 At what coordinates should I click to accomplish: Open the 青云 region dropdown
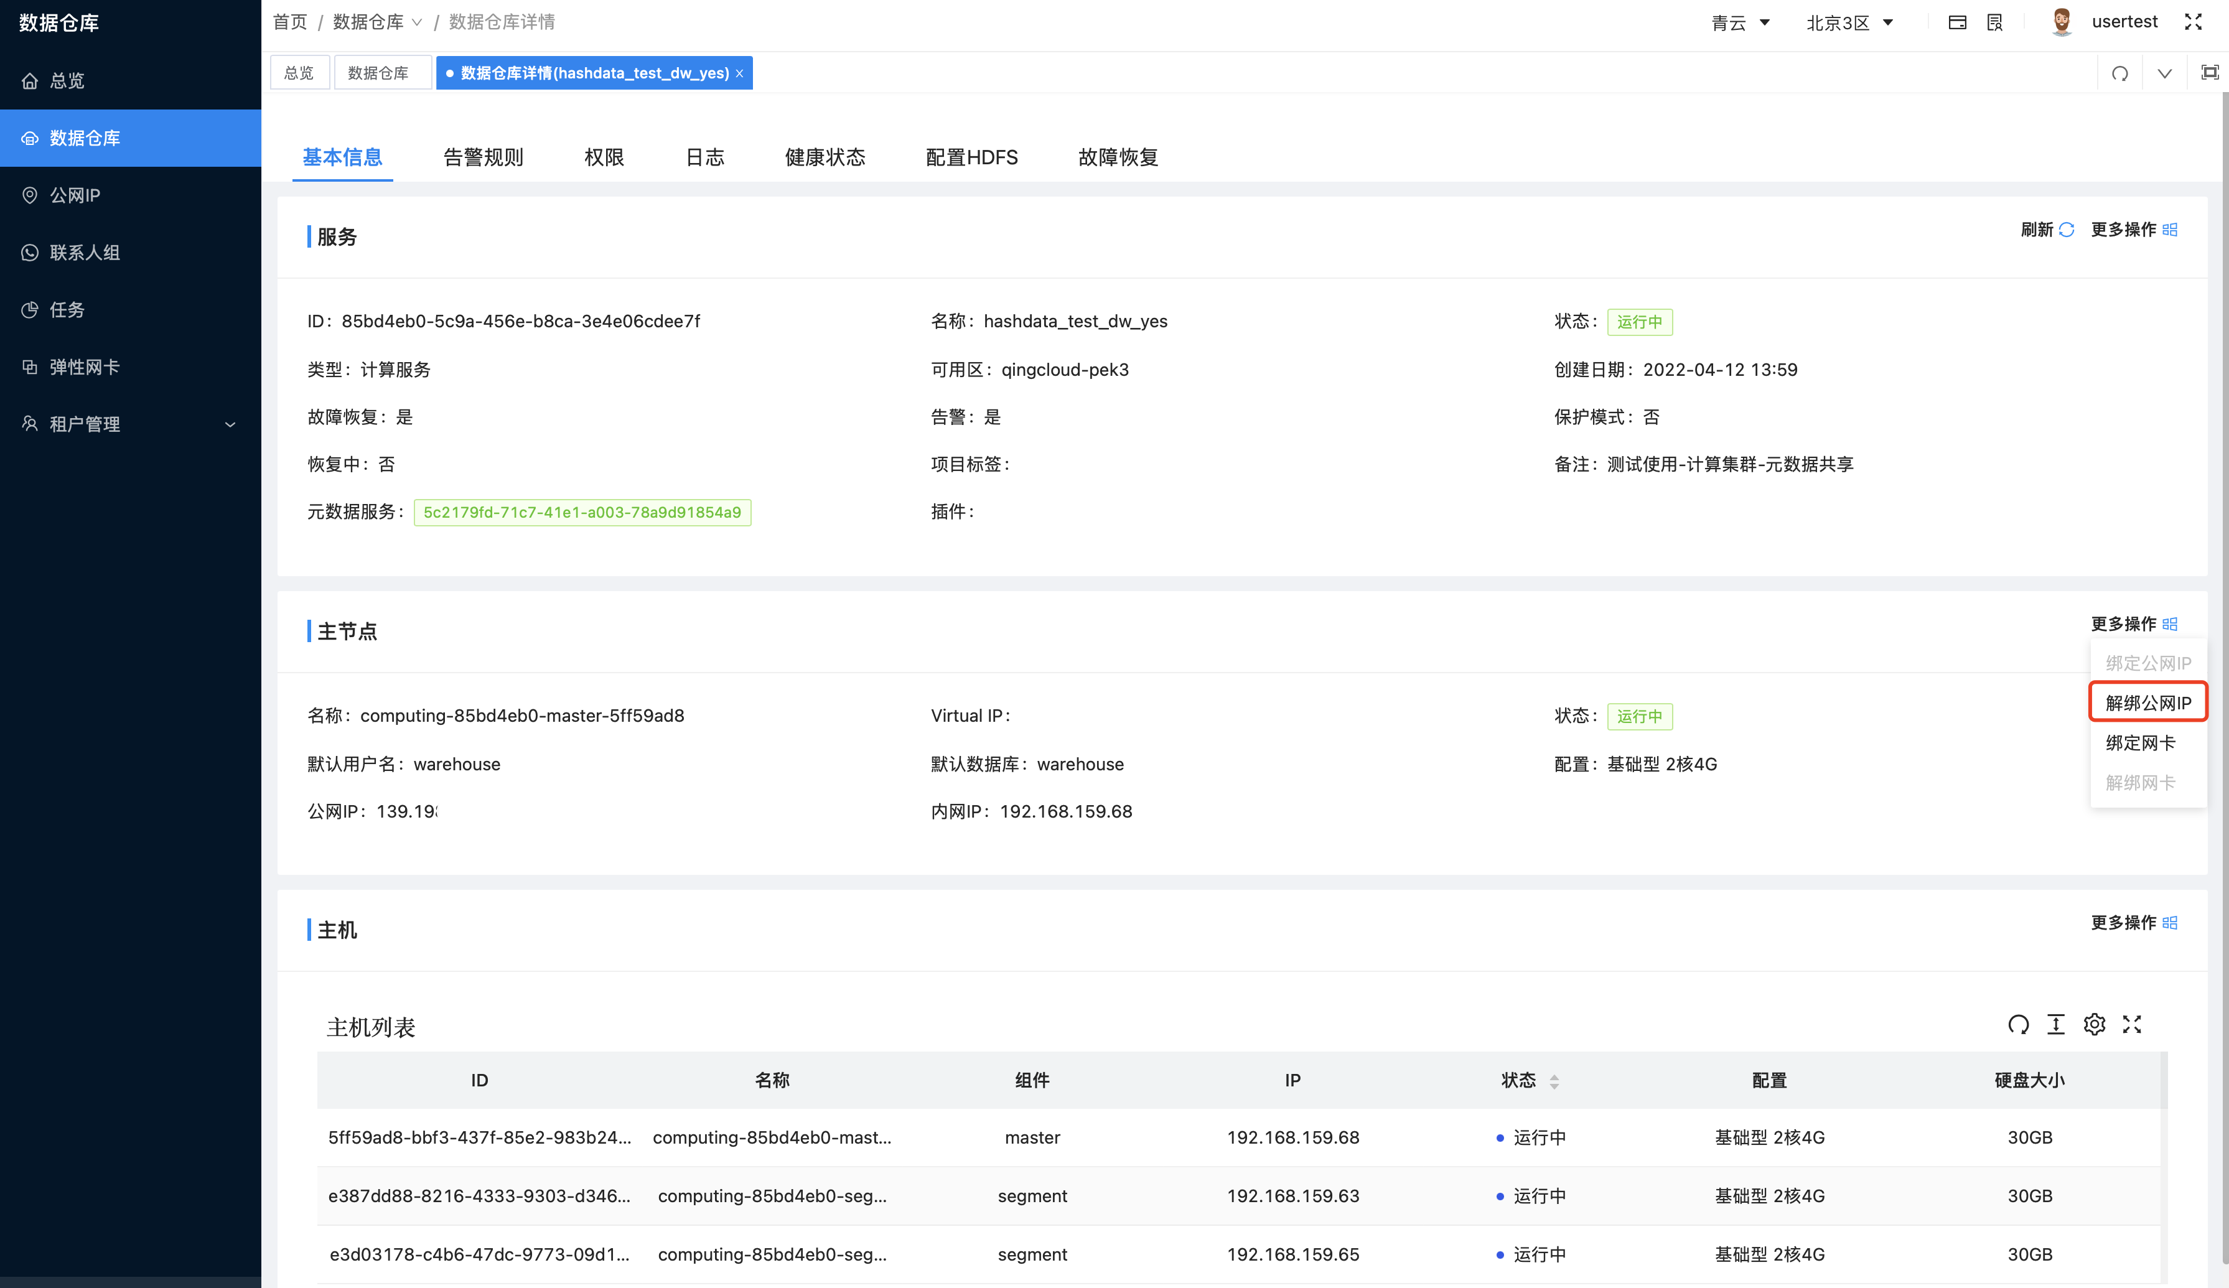[x=1741, y=22]
